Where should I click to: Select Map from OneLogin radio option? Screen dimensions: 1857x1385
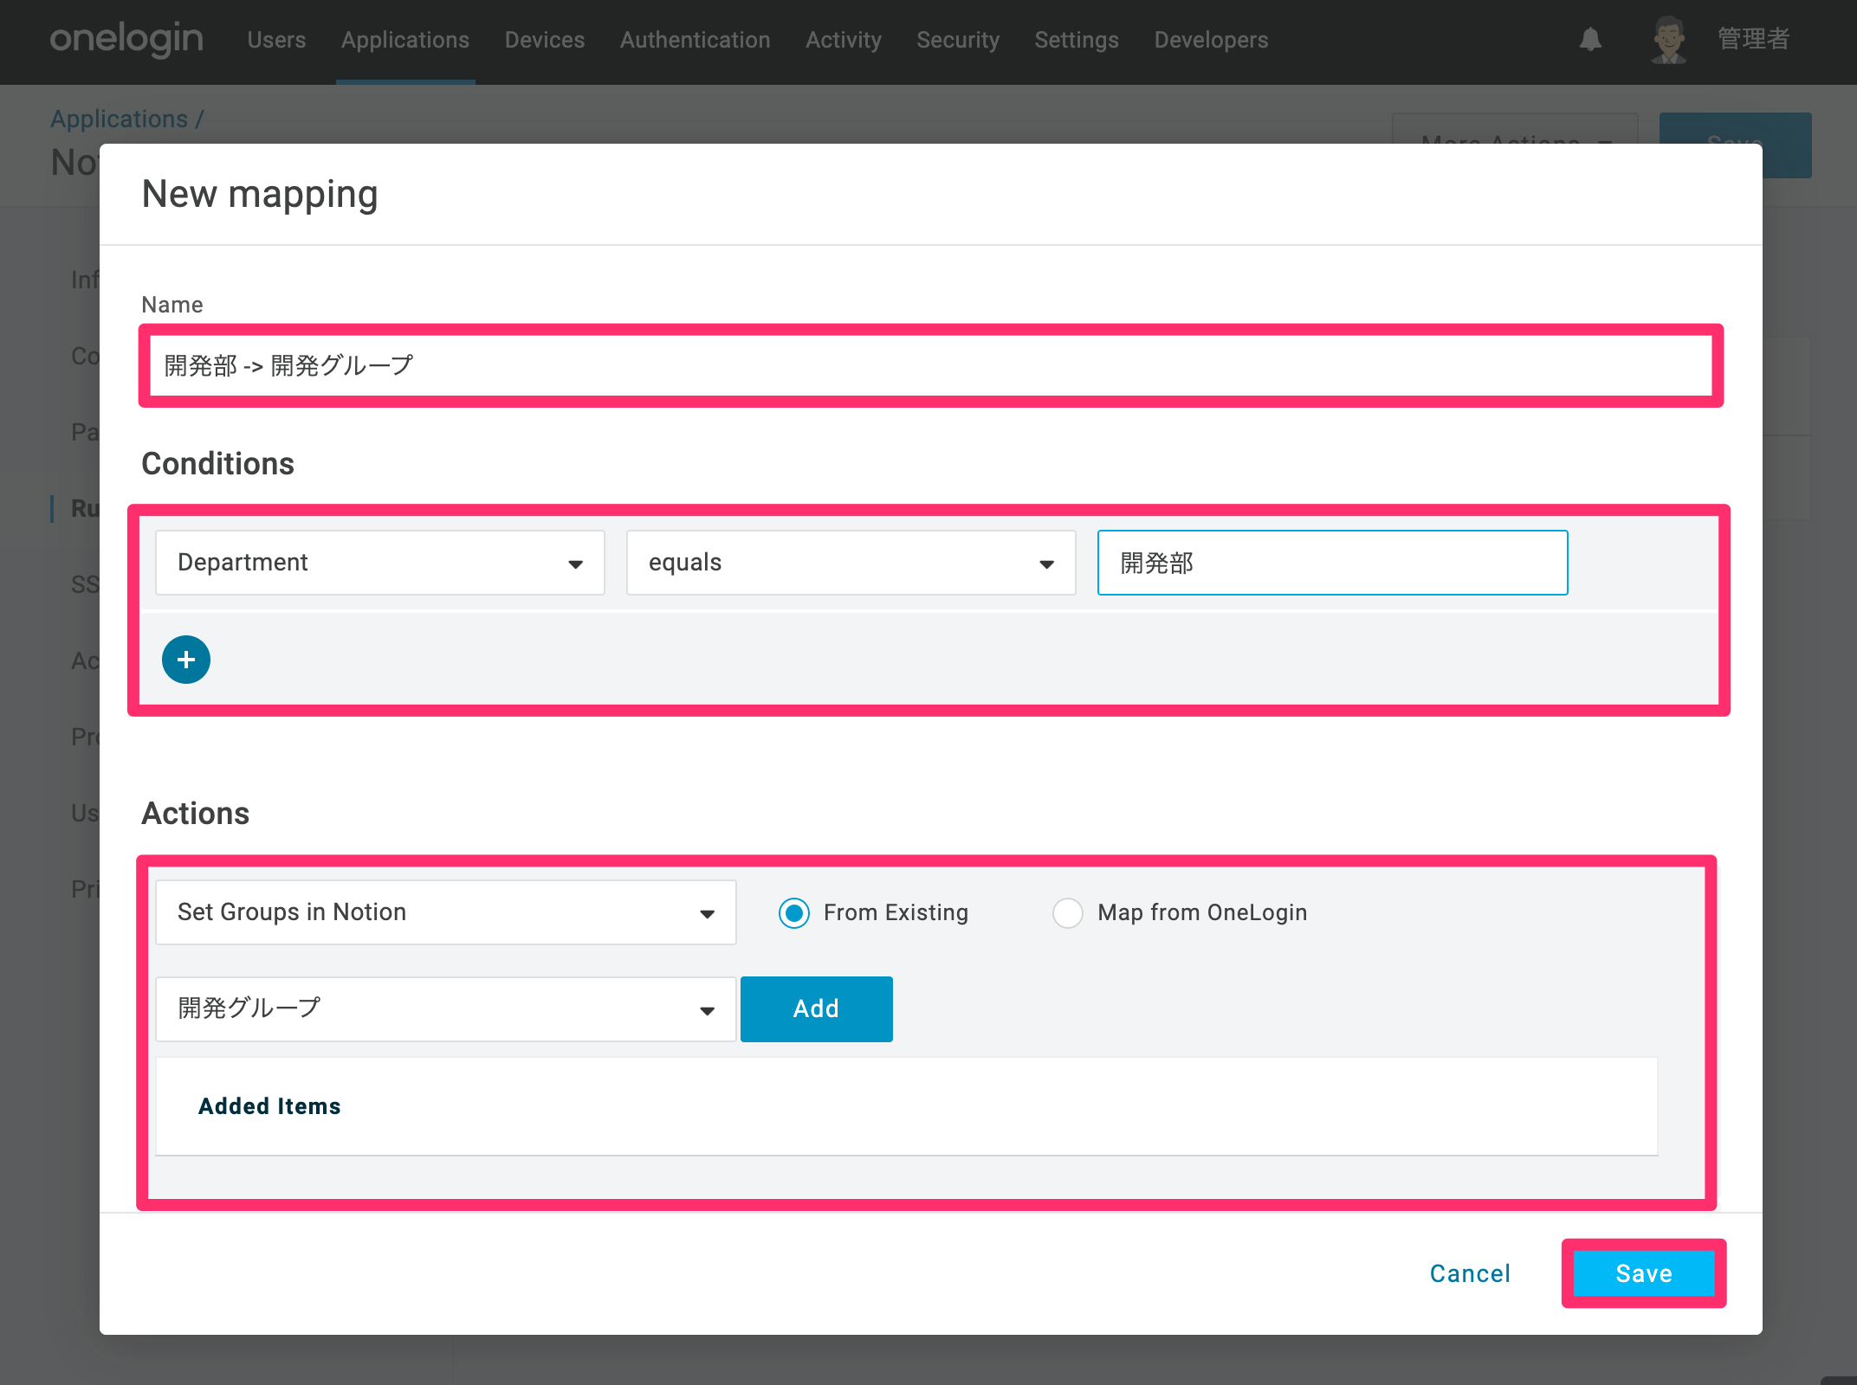click(1068, 913)
